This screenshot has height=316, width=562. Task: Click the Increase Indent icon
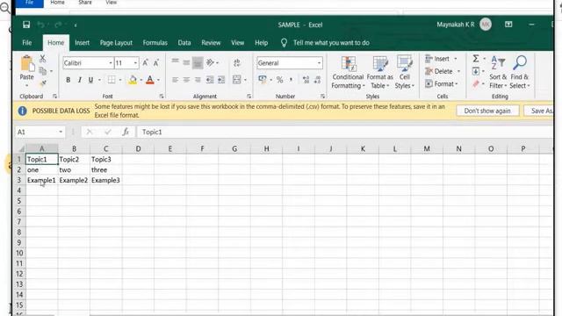[x=221, y=80]
